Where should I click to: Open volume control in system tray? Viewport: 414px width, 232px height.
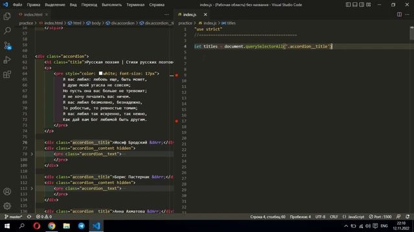[368, 226]
